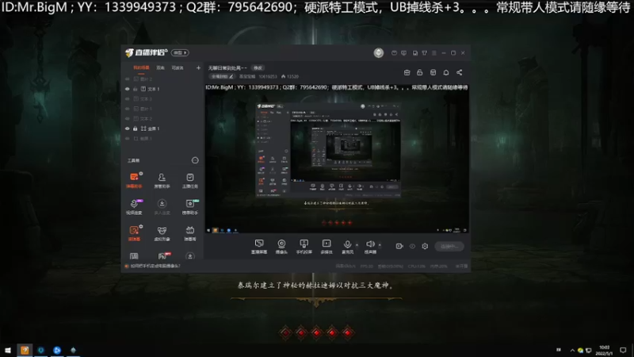The width and height of the screenshot is (634, 357).
Task: Open the clothes-hanger skin icon in title bar
Action: coord(425,53)
